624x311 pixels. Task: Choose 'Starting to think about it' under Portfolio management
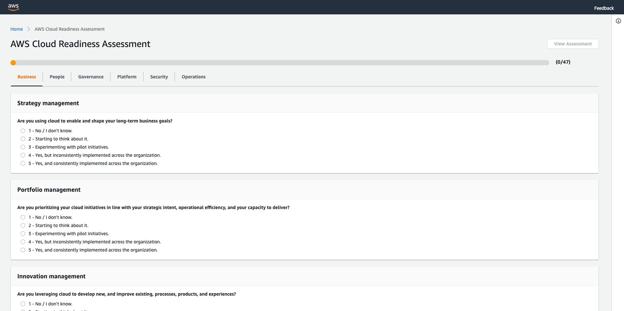coord(23,225)
